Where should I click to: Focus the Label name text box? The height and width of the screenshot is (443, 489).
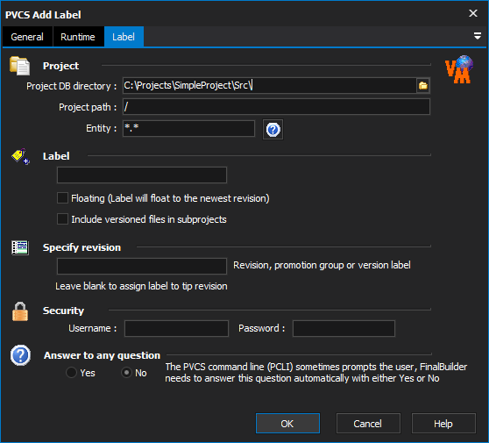click(142, 175)
